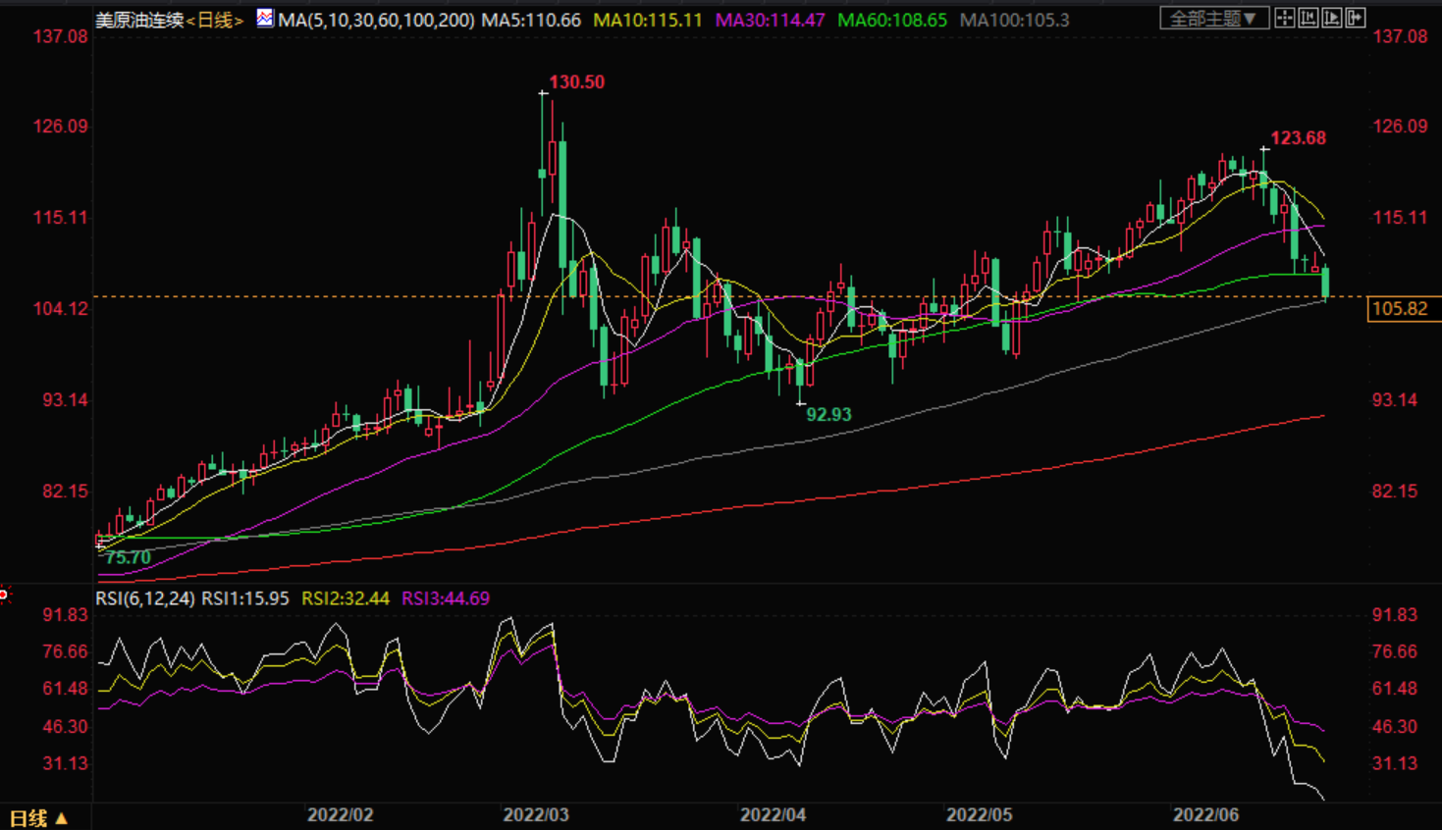Viewport: 1442px width, 830px height.
Task: Click the 31.13 RSI left axis label
Action: pyautogui.click(x=65, y=763)
